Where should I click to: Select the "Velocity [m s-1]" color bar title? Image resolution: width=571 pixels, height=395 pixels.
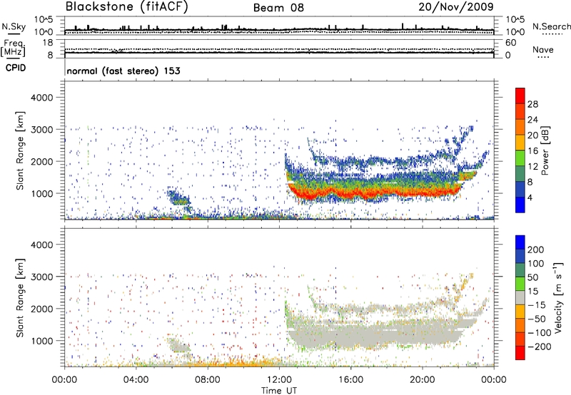coord(558,297)
